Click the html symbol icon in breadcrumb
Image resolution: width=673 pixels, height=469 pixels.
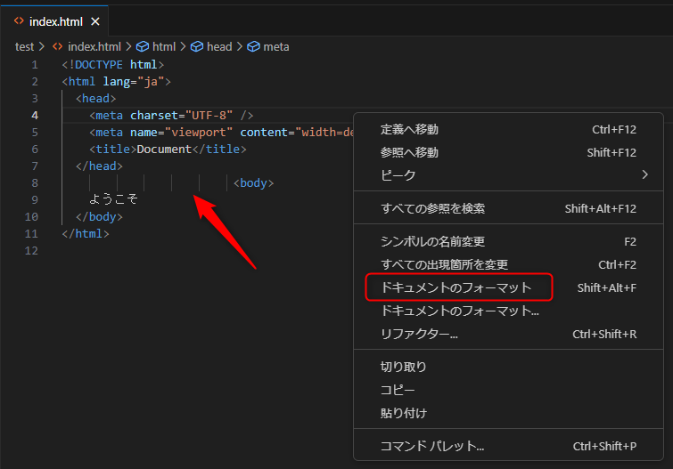point(142,46)
